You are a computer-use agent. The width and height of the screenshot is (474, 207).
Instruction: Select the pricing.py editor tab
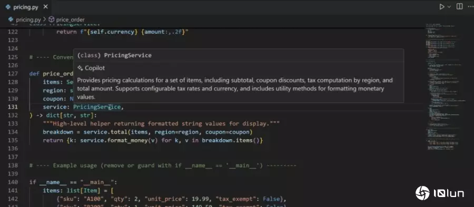pyautogui.click(x=26, y=7)
